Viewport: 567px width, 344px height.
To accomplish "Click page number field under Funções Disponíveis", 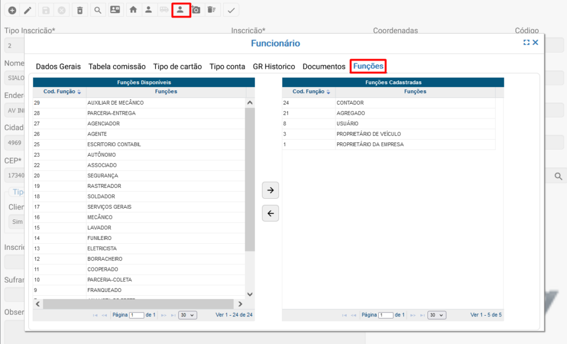I will click(136, 315).
